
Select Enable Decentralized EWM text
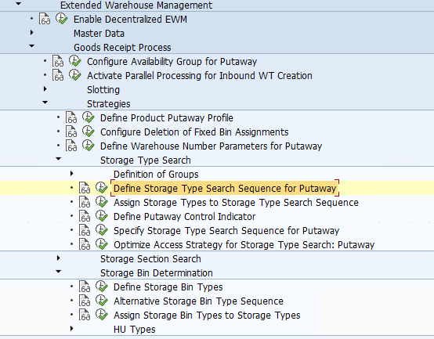(x=130, y=19)
